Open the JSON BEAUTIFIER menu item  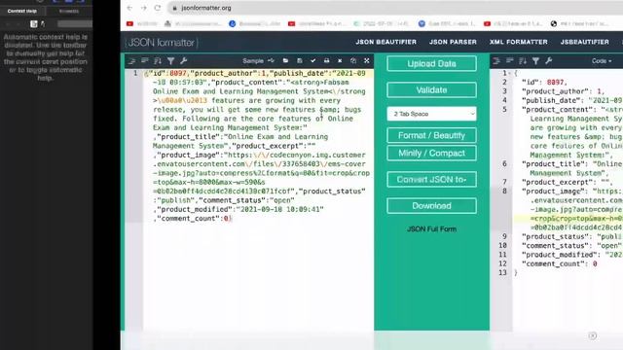pos(385,42)
